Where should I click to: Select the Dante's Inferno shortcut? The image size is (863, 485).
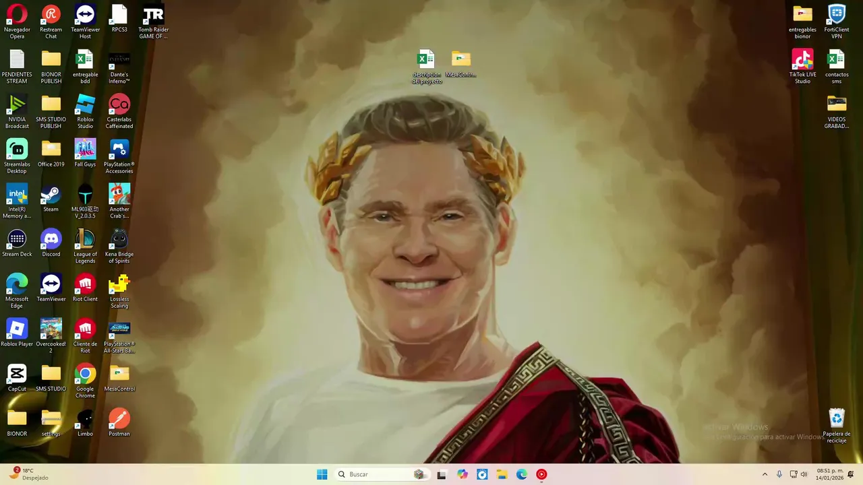tap(119, 67)
